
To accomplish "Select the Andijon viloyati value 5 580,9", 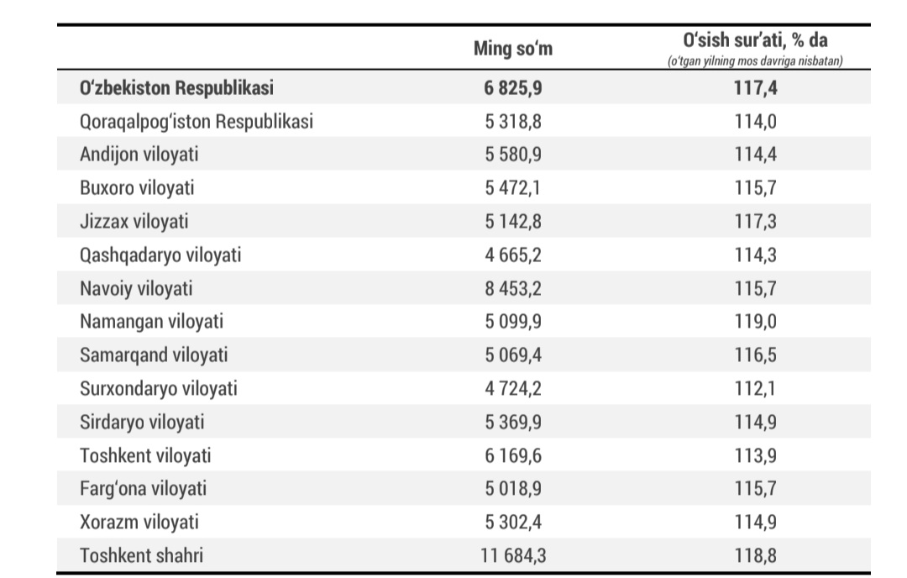I will (x=513, y=155).
